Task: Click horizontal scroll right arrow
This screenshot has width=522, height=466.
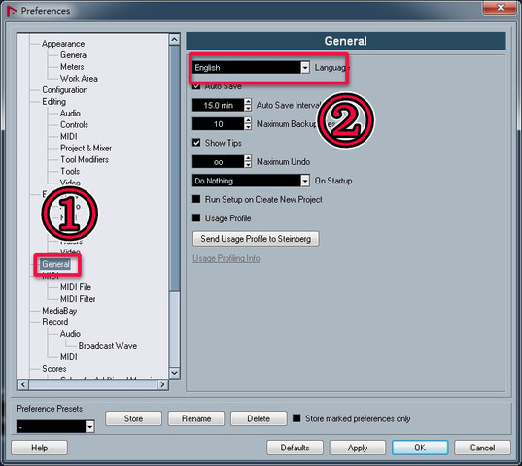Action: coord(162,384)
